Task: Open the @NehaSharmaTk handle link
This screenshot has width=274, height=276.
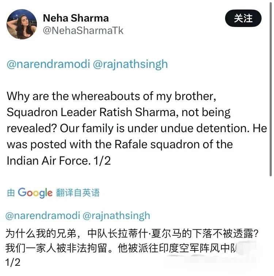Action: [83, 31]
